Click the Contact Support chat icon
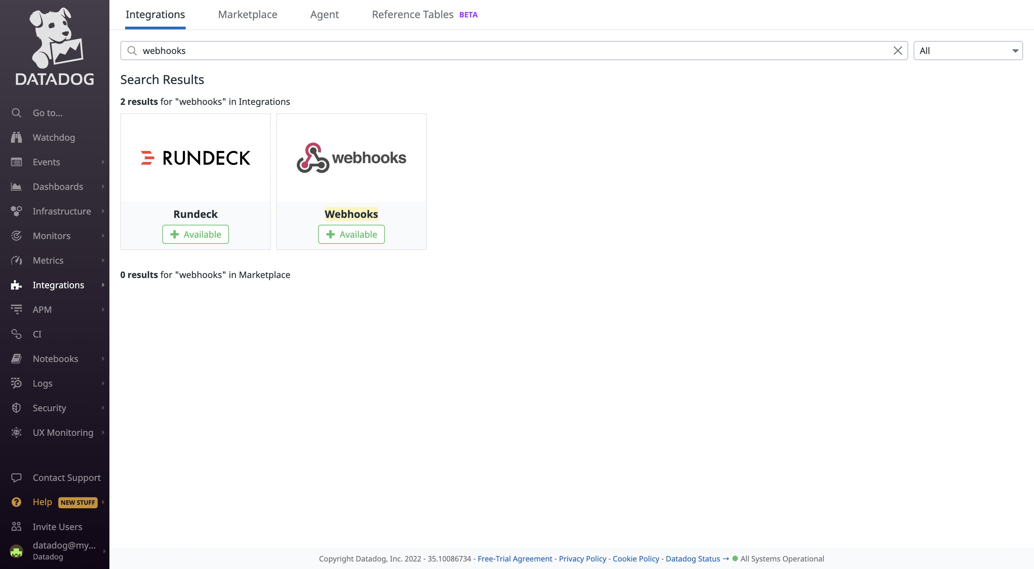Screen dimensions: 1034x569 click(x=16, y=477)
